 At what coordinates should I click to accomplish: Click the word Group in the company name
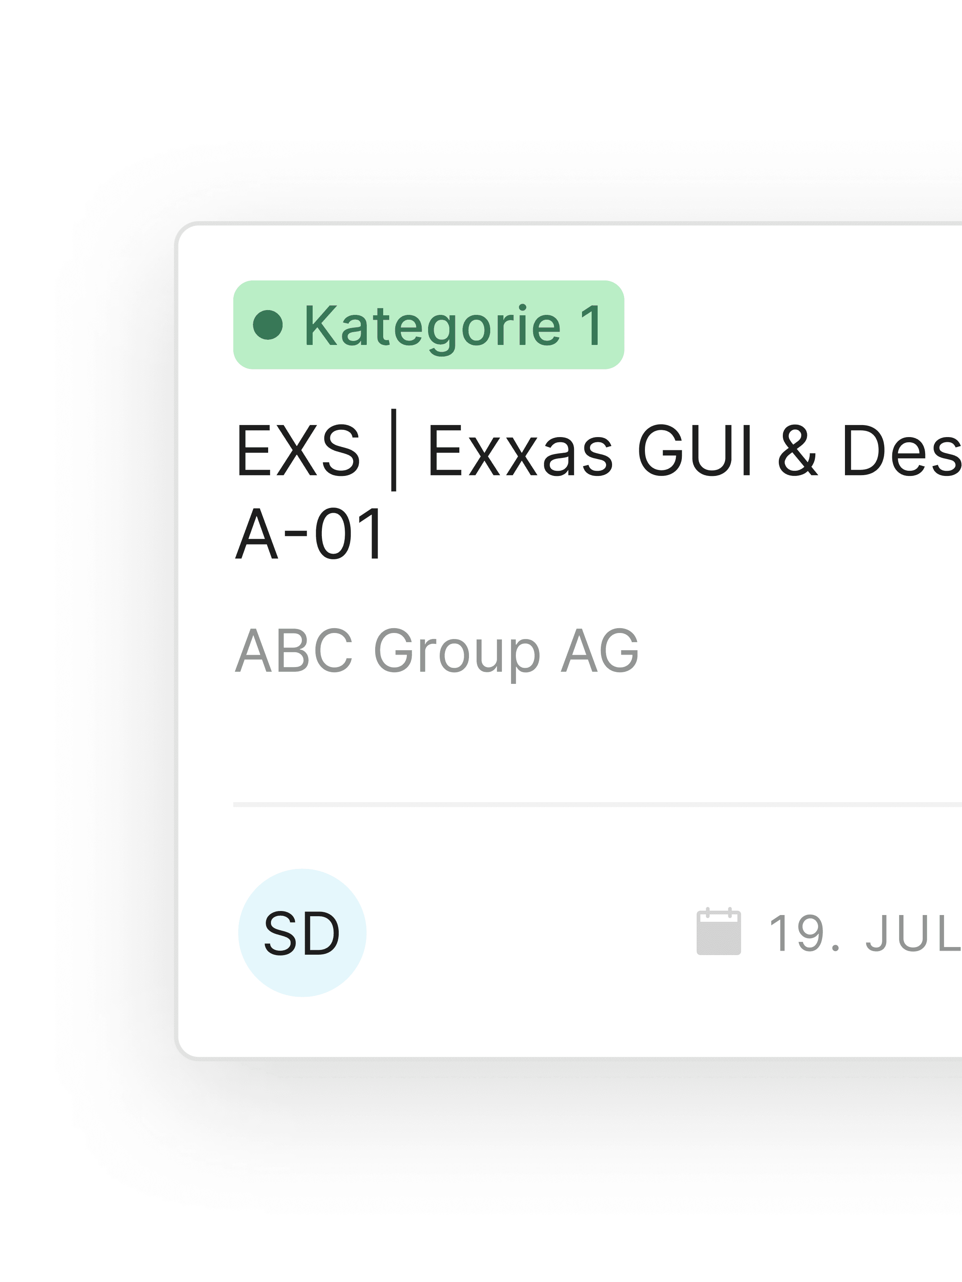[457, 651]
